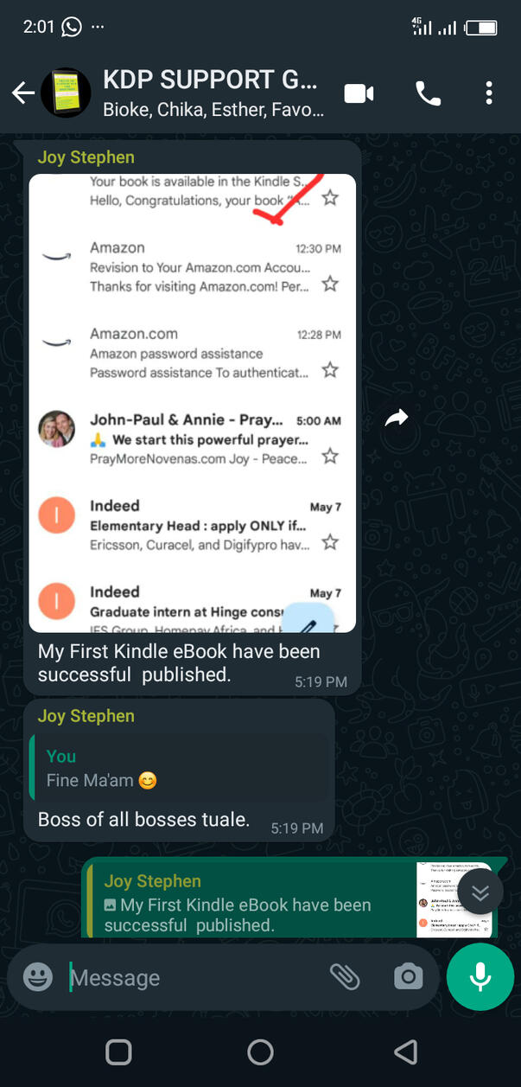Open the KDP Support group profile picture
521x1087 pixels.
(66, 93)
